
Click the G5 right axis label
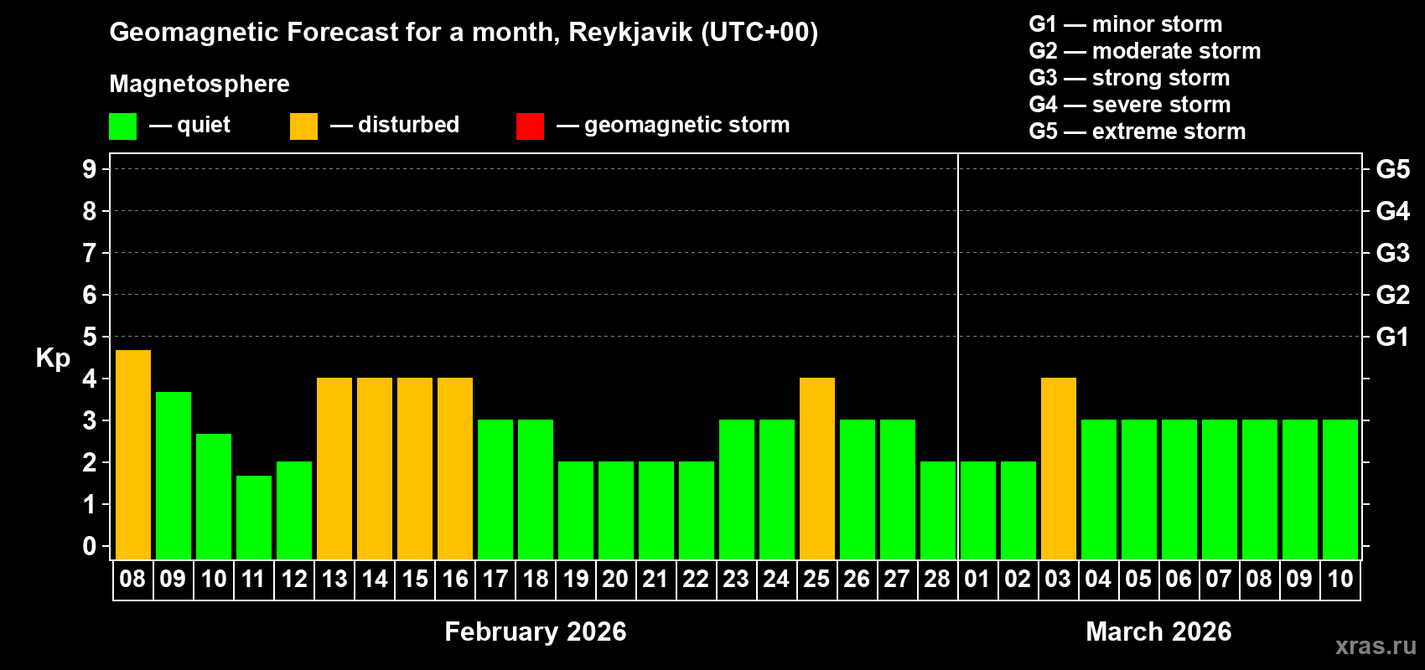pos(1392,169)
